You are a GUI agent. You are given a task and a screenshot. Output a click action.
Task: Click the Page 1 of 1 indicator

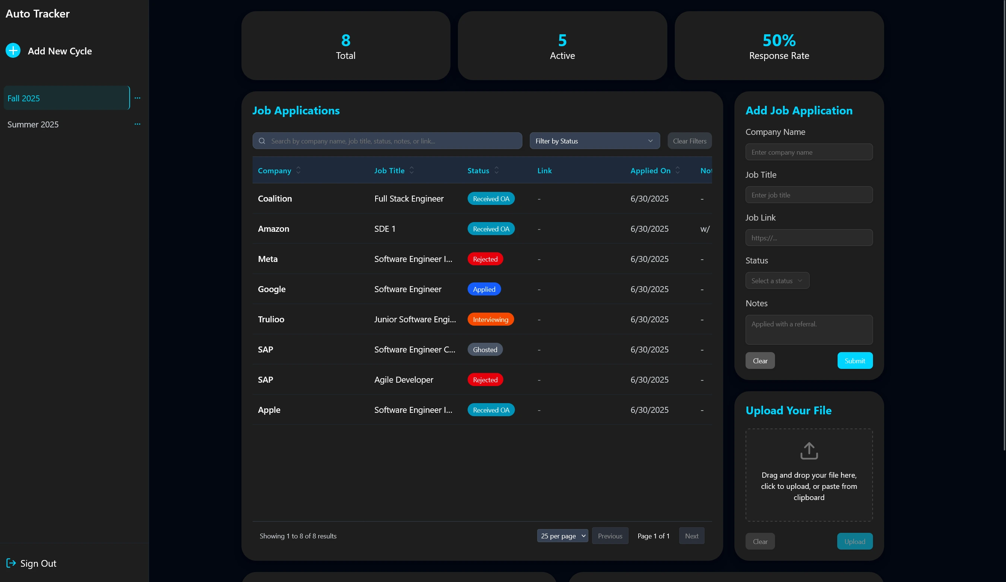click(x=653, y=536)
